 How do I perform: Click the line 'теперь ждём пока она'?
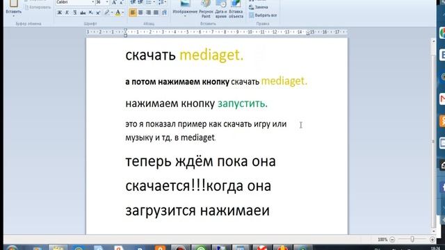pyautogui.click(x=200, y=162)
